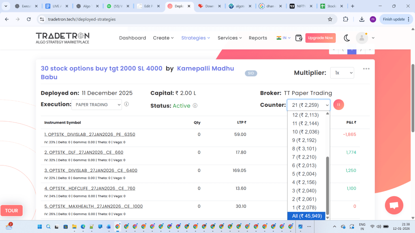Go to the Reports menu item

tap(258, 38)
